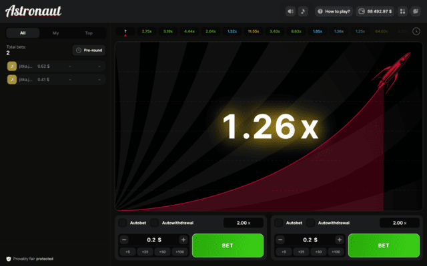Select the 1.25x history result
The image size is (427, 266).
pyautogui.click(x=360, y=31)
